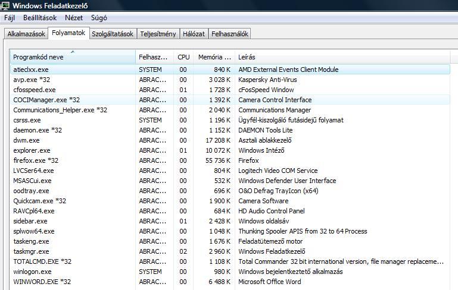
Task: Select the daemon.exe *32 process
Action: click(x=230, y=130)
